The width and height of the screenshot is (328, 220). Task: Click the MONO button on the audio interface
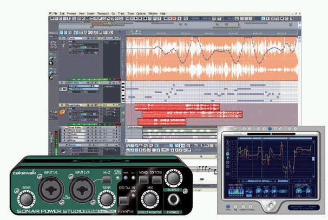coord(143,179)
